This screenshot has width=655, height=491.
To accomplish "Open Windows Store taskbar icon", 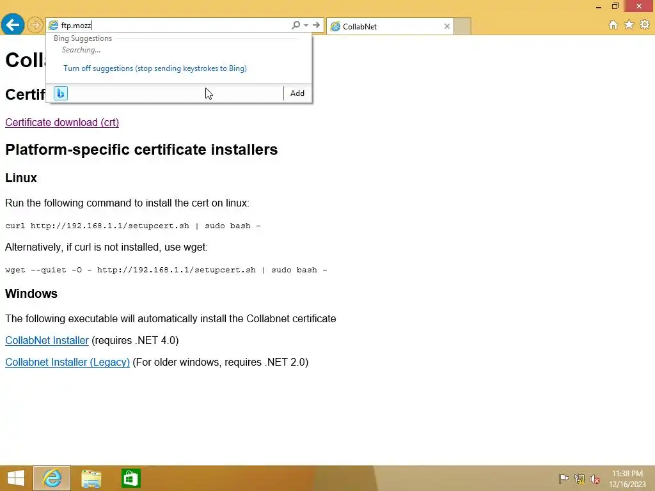I will point(130,478).
